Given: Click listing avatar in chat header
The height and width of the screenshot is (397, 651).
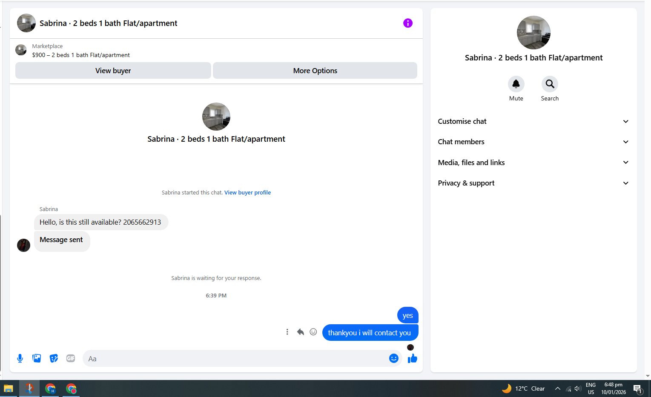Looking at the screenshot, I should coord(26,23).
